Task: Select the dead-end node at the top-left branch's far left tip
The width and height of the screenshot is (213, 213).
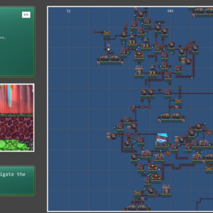Action: point(95,33)
